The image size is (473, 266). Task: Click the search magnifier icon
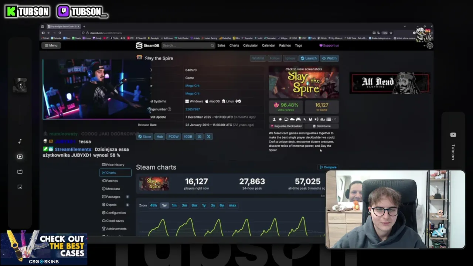(212, 45)
